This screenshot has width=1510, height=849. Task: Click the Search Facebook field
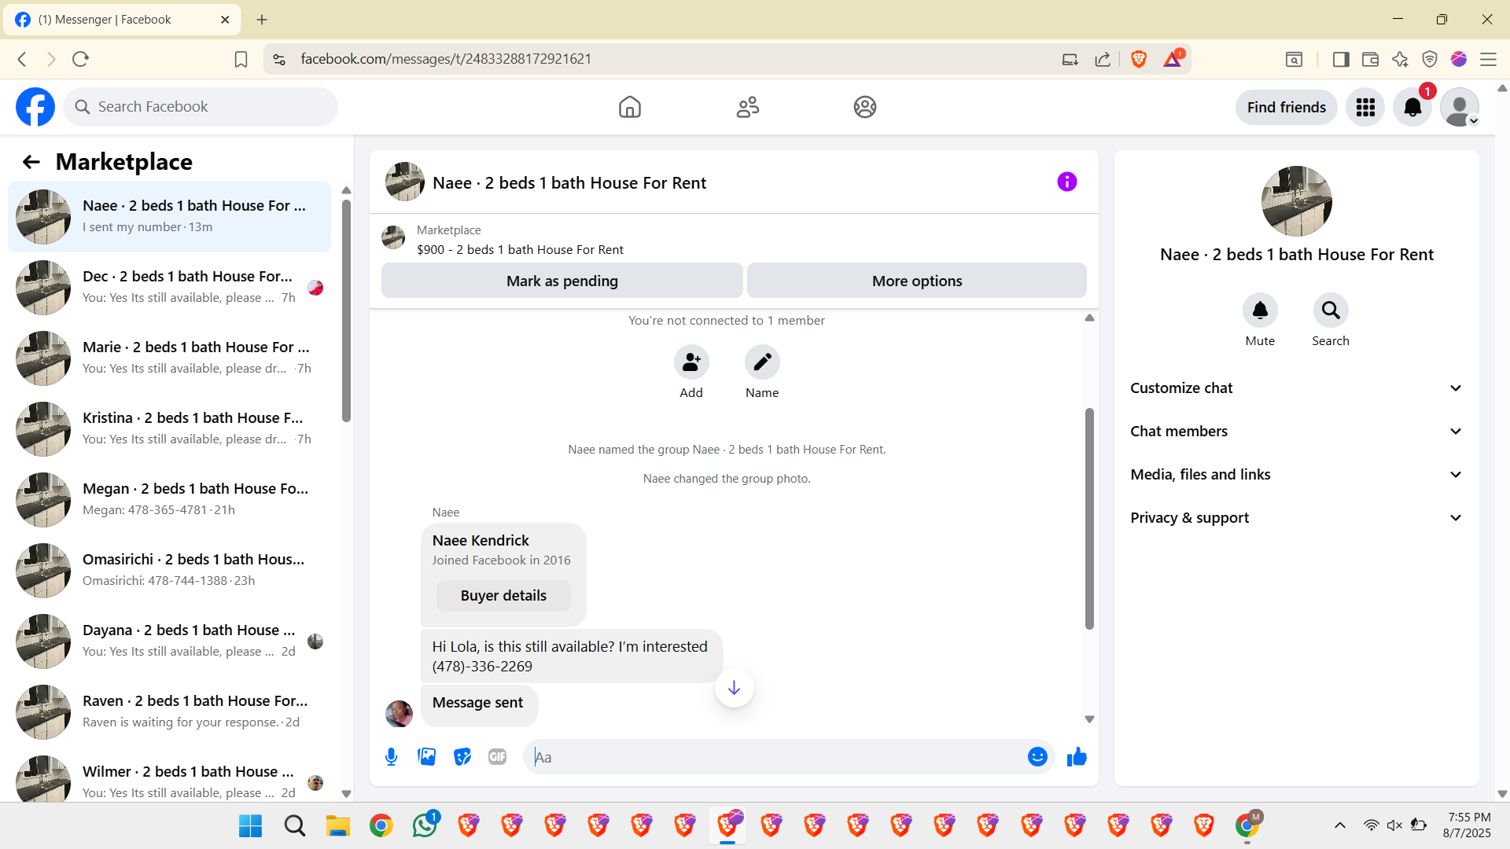pyautogui.click(x=201, y=107)
